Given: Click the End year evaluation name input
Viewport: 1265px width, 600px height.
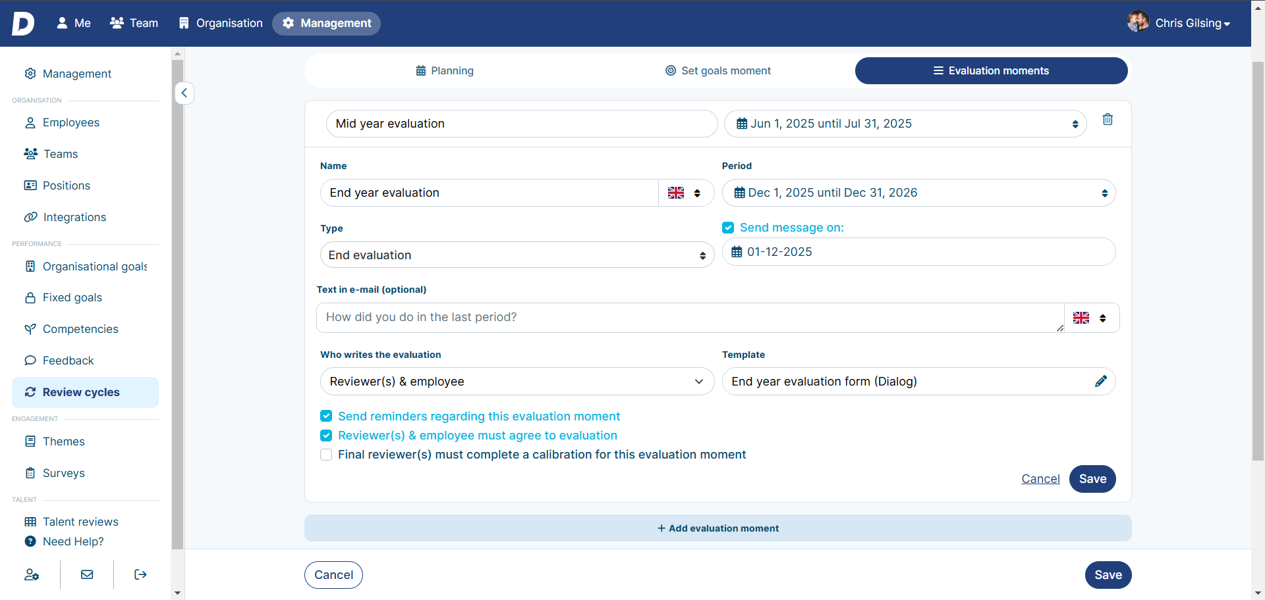Looking at the screenshot, I should (x=489, y=193).
